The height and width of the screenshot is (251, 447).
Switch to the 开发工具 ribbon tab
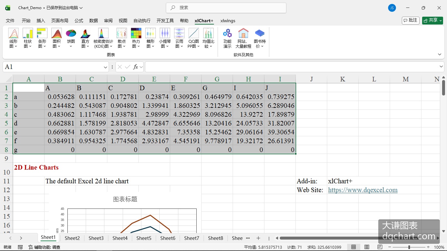(x=165, y=21)
